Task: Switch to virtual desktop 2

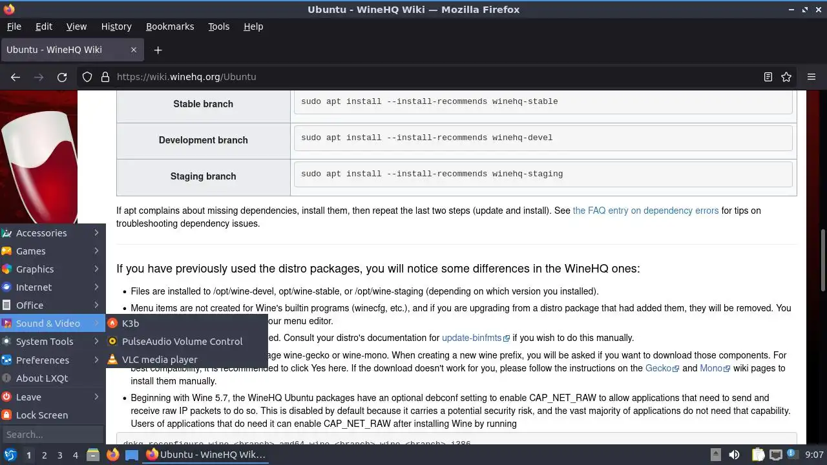Action: (45, 455)
